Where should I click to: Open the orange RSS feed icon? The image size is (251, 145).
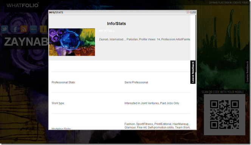click(24, 29)
